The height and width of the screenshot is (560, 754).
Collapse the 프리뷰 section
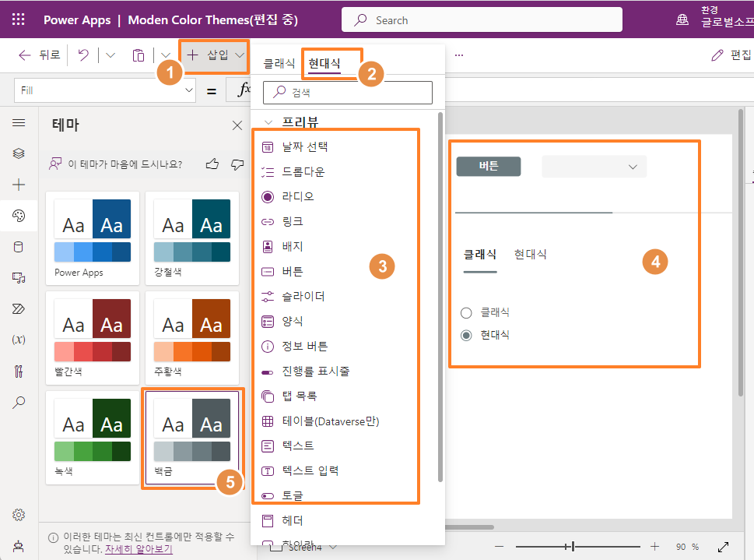click(268, 122)
